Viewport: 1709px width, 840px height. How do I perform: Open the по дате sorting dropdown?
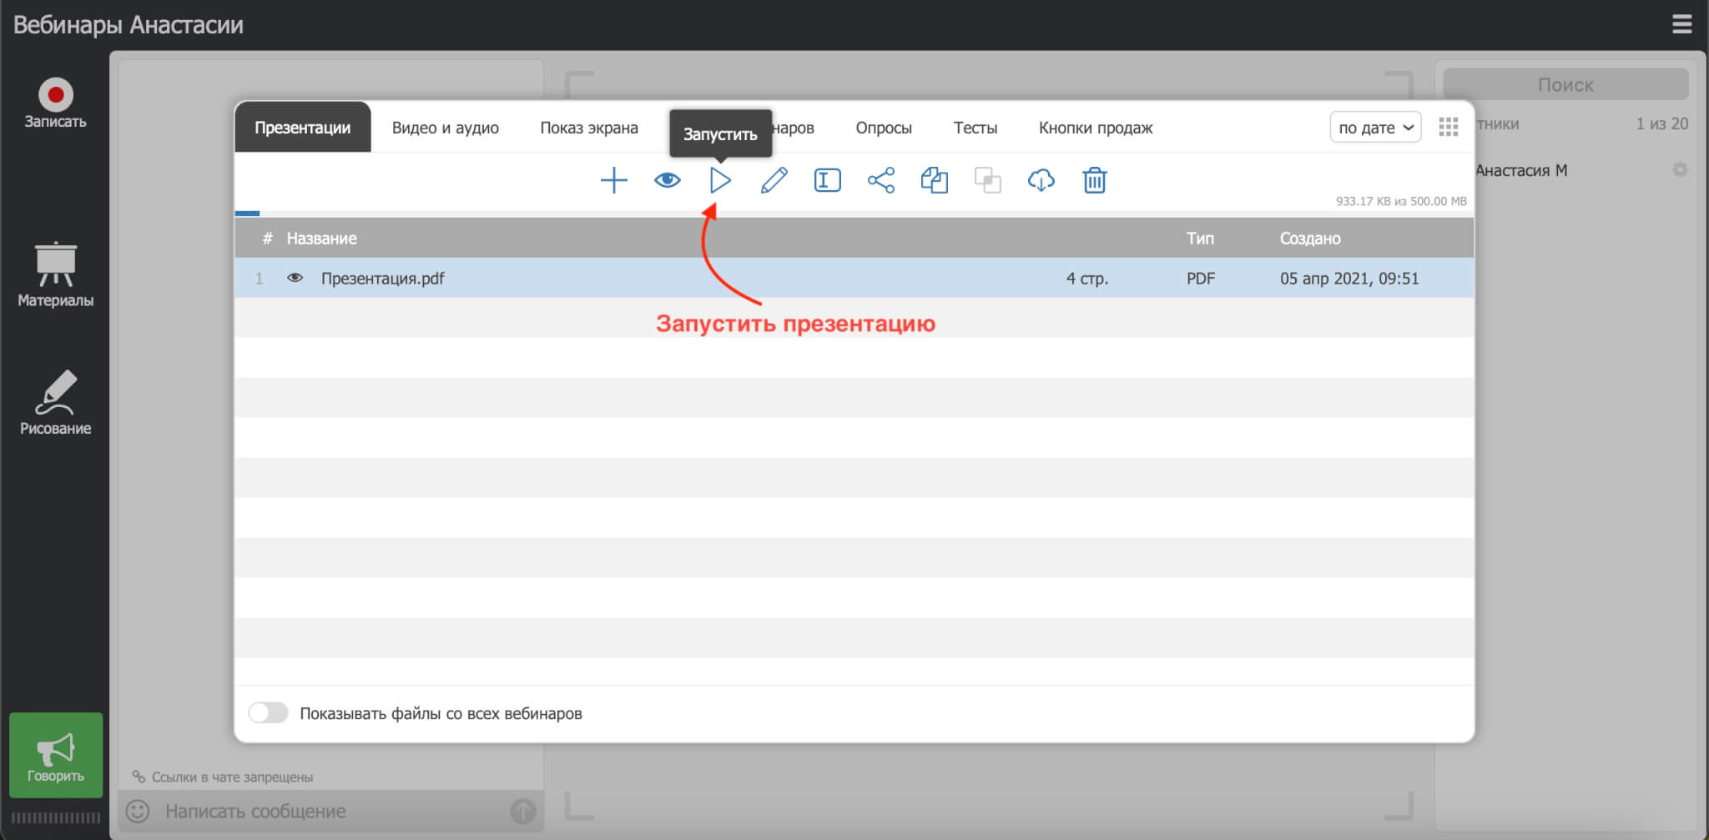coord(1375,127)
